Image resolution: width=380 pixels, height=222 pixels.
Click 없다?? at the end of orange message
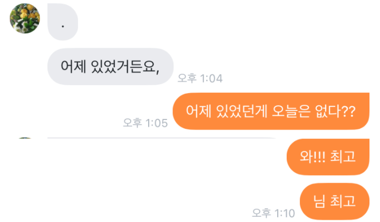tap(335, 111)
